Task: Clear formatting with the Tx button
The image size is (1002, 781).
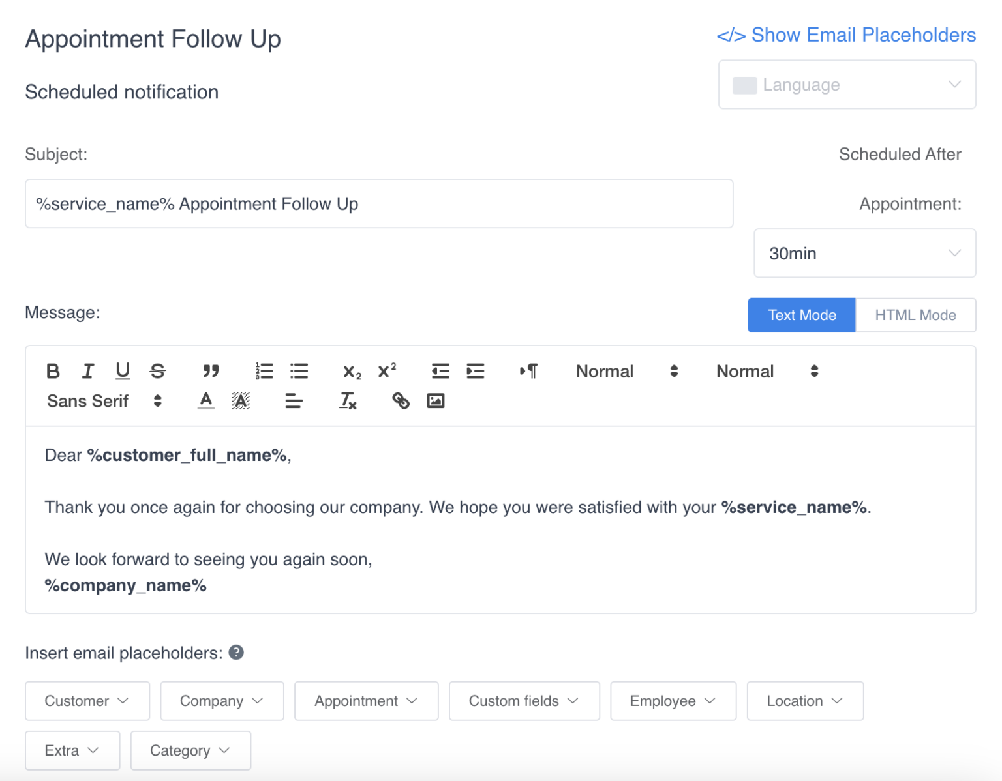Action: tap(348, 402)
